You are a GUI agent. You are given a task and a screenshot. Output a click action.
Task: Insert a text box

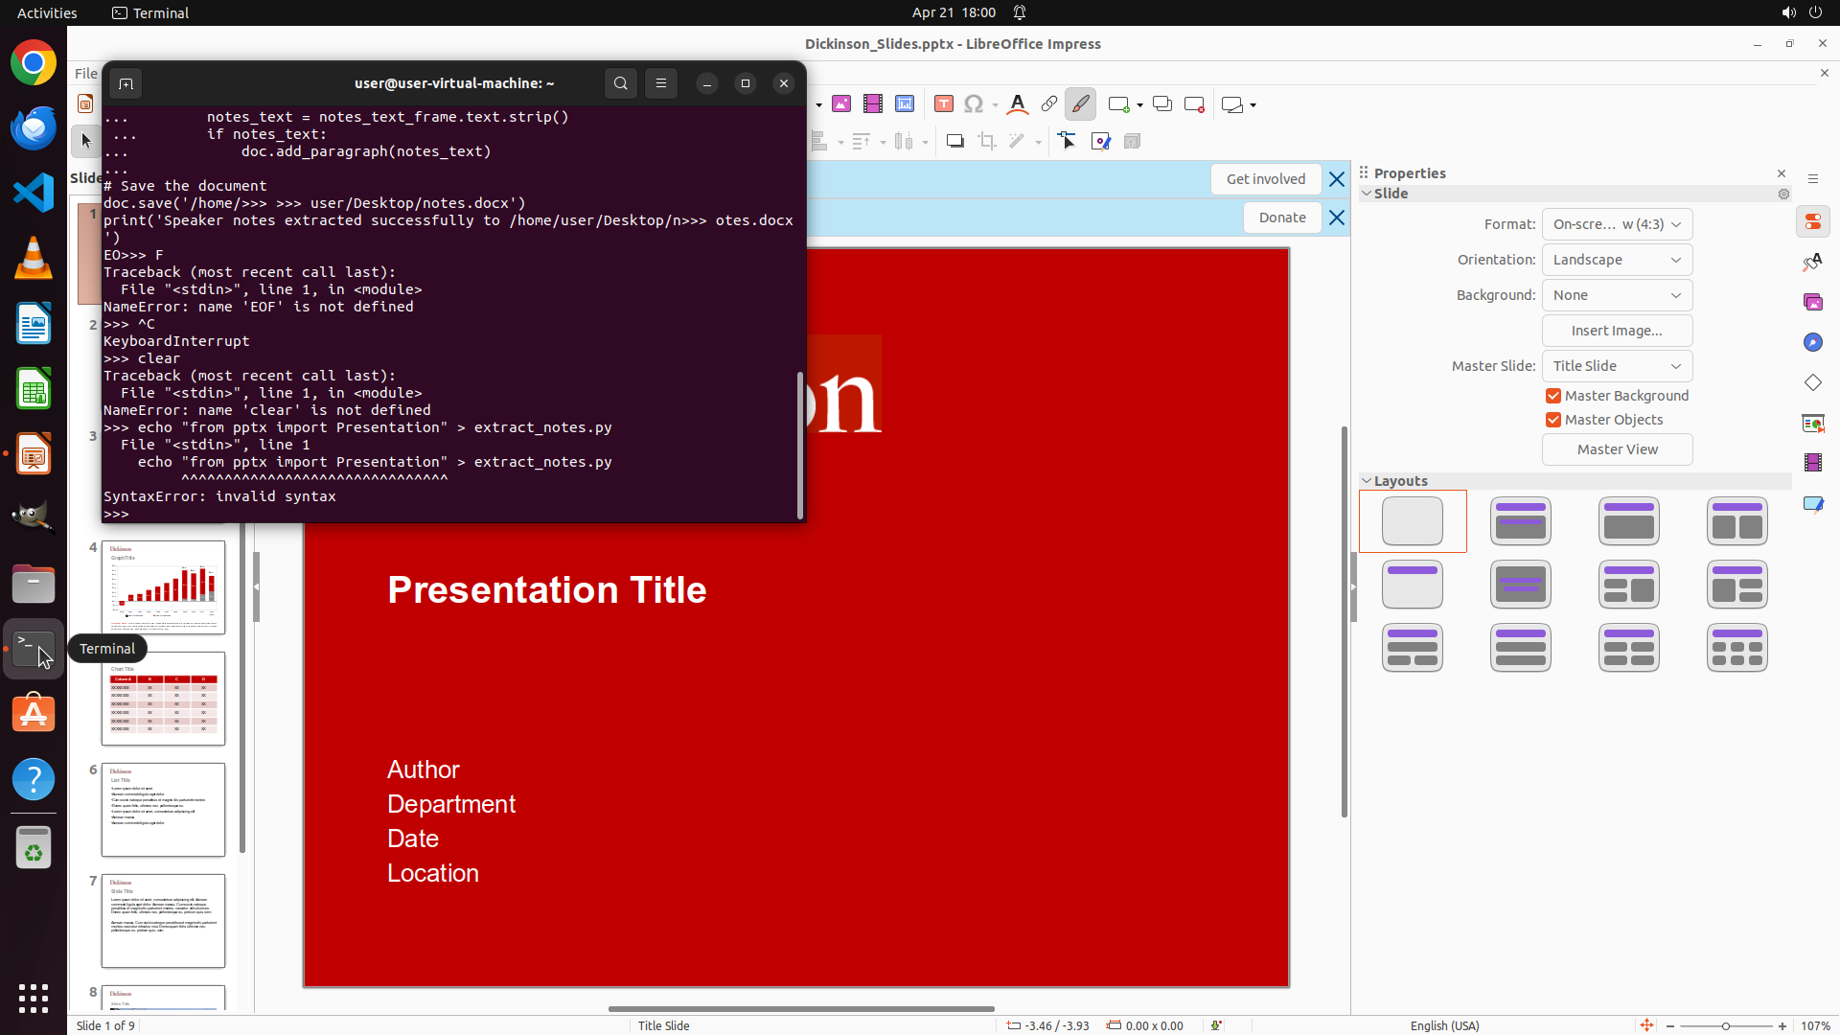944,104
